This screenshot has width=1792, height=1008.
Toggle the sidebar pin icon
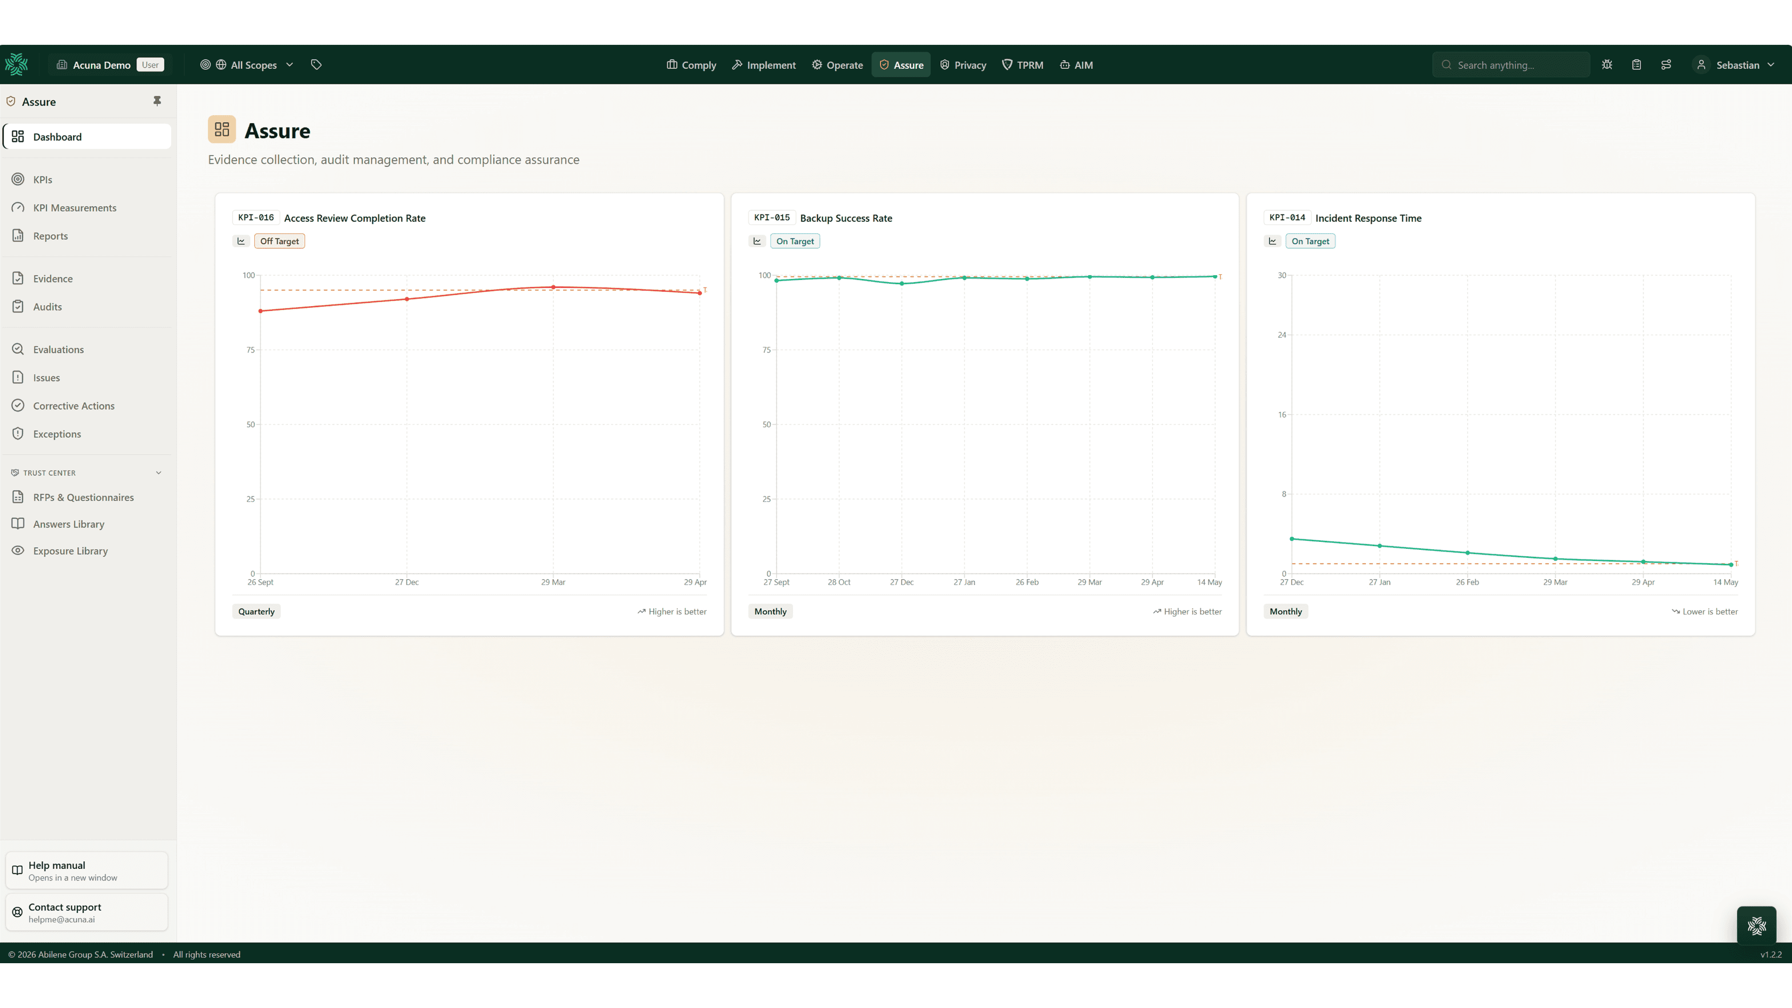[x=157, y=101]
